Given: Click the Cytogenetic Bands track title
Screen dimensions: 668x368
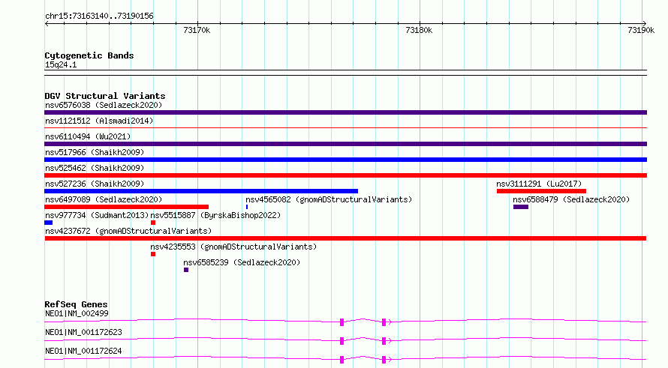Looking at the screenshot, I should tap(89, 55).
